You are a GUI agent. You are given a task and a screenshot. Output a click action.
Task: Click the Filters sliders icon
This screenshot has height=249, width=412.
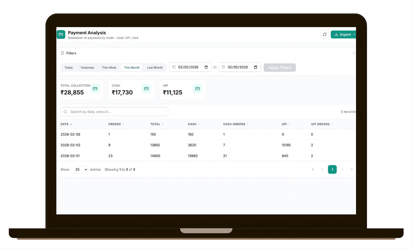(x=62, y=53)
